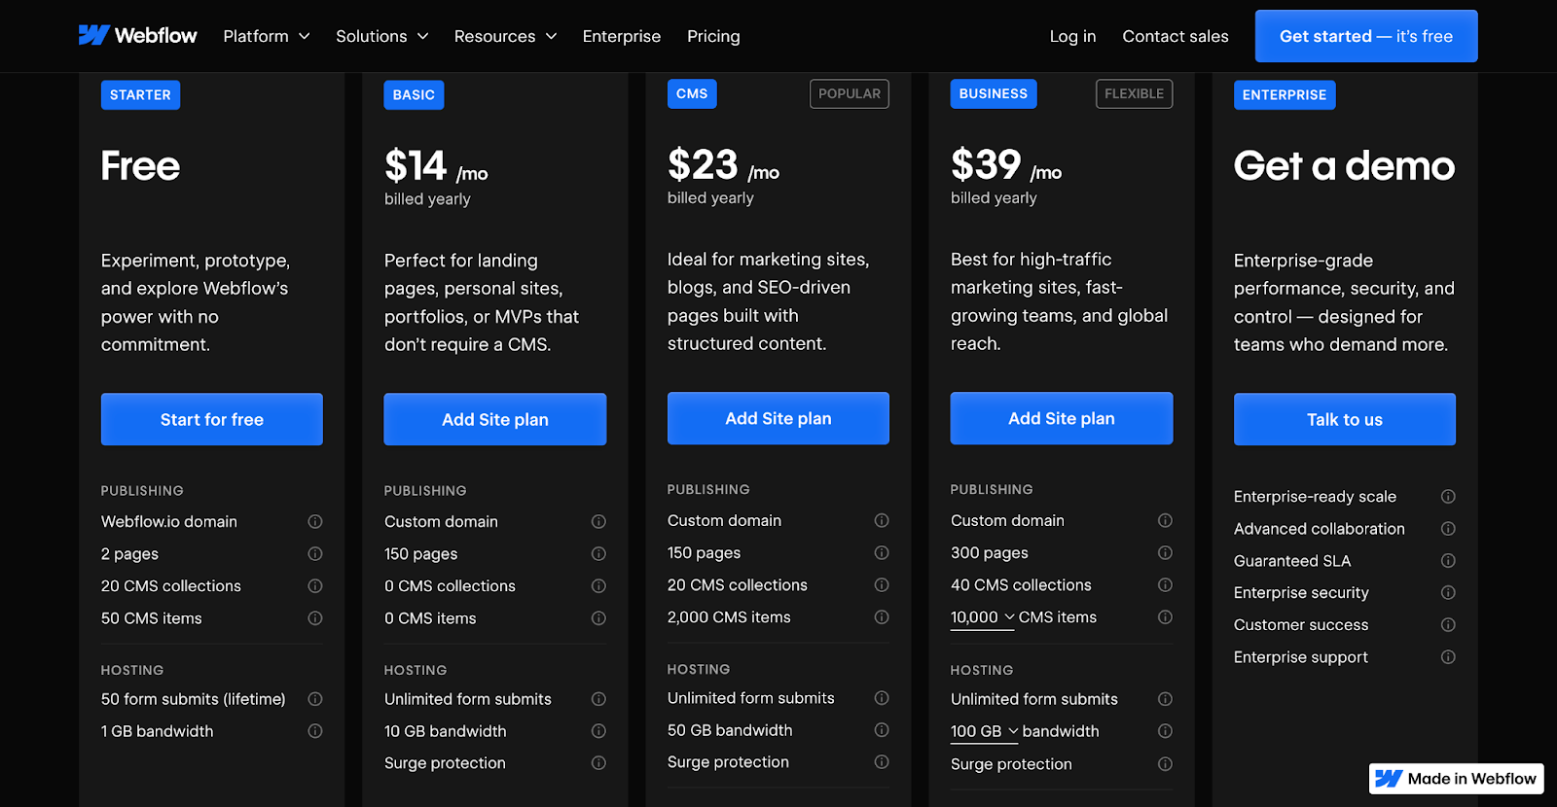The width and height of the screenshot is (1557, 807).
Task: Show info for Customer success
Action: tap(1448, 625)
